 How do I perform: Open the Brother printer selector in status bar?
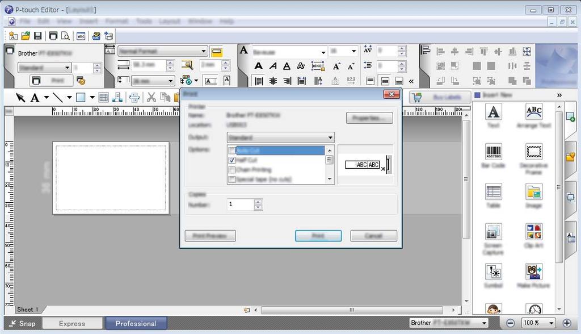(449, 323)
